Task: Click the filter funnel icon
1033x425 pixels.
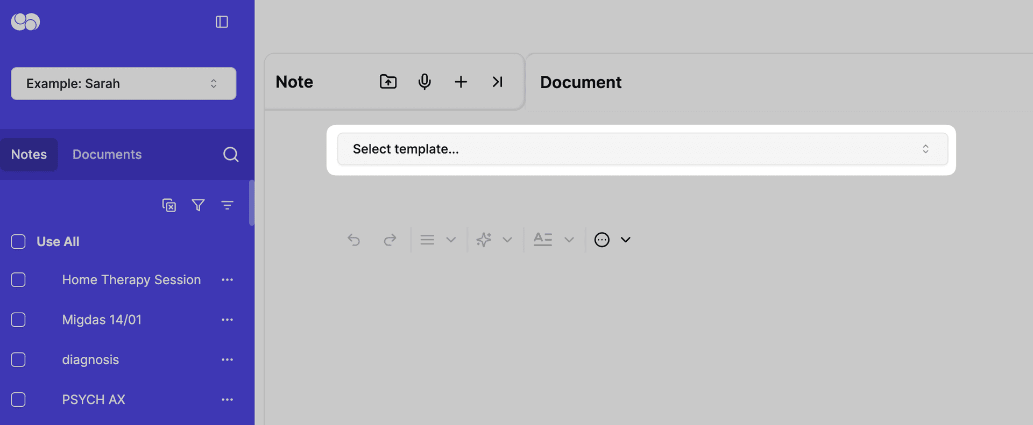Action: click(198, 205)
